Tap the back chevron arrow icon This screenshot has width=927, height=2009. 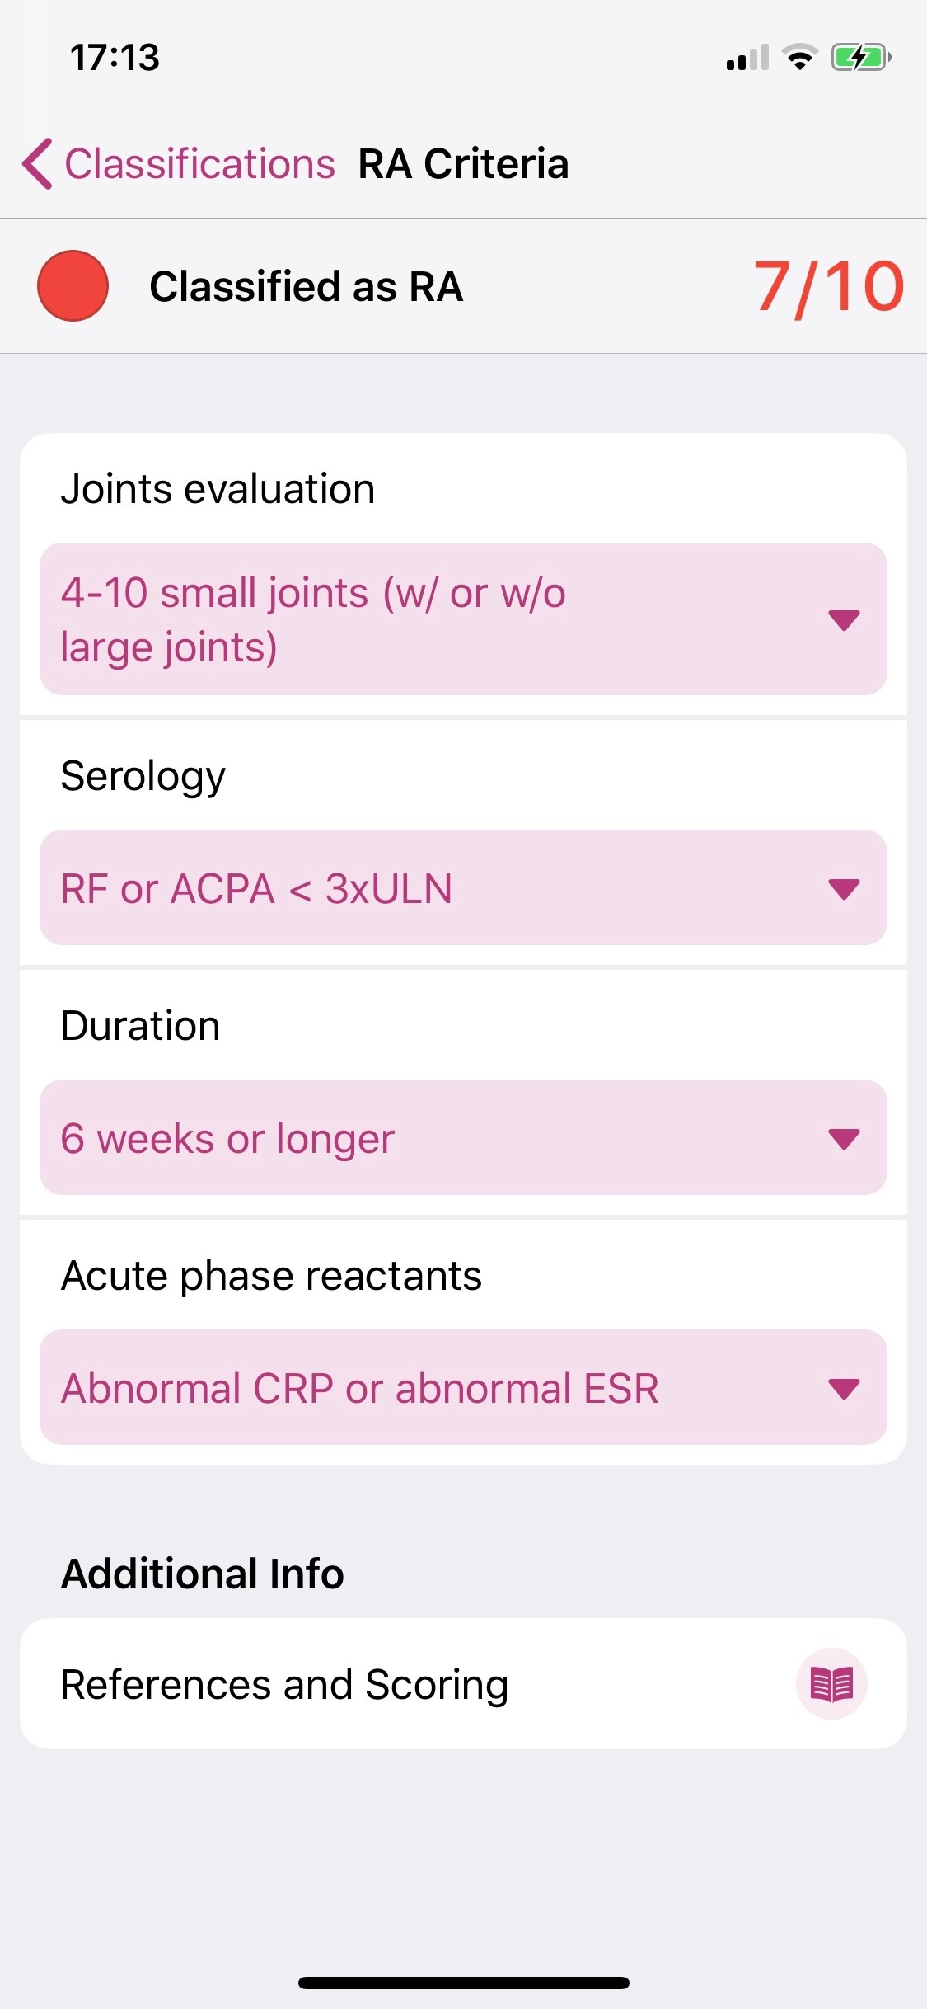(38, 163)
